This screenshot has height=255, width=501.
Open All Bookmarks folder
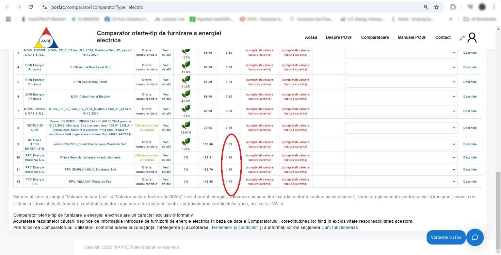point(480,19)
